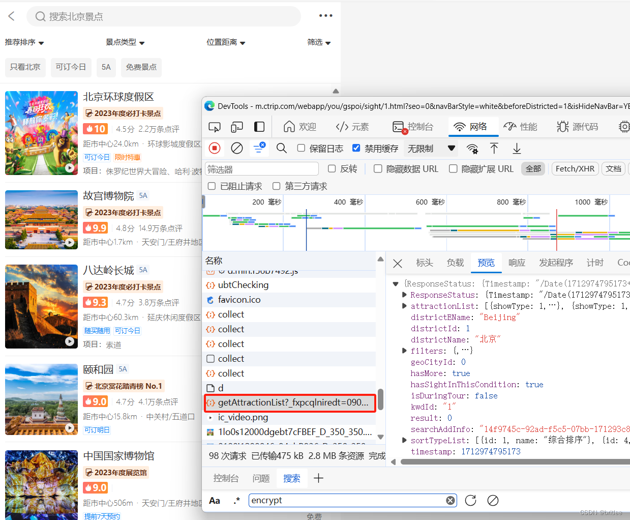
Task: Clear the network log
Action: (236, 148)
